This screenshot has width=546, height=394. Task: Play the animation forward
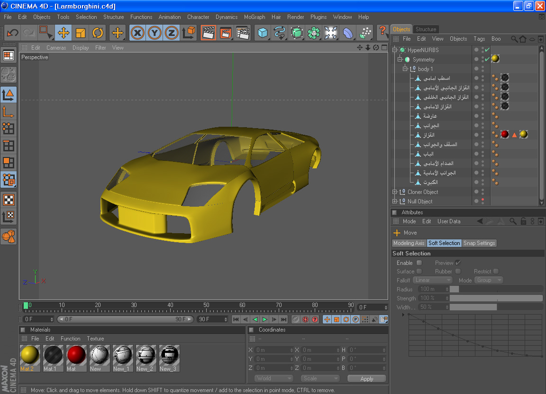(x=264, y=319)
